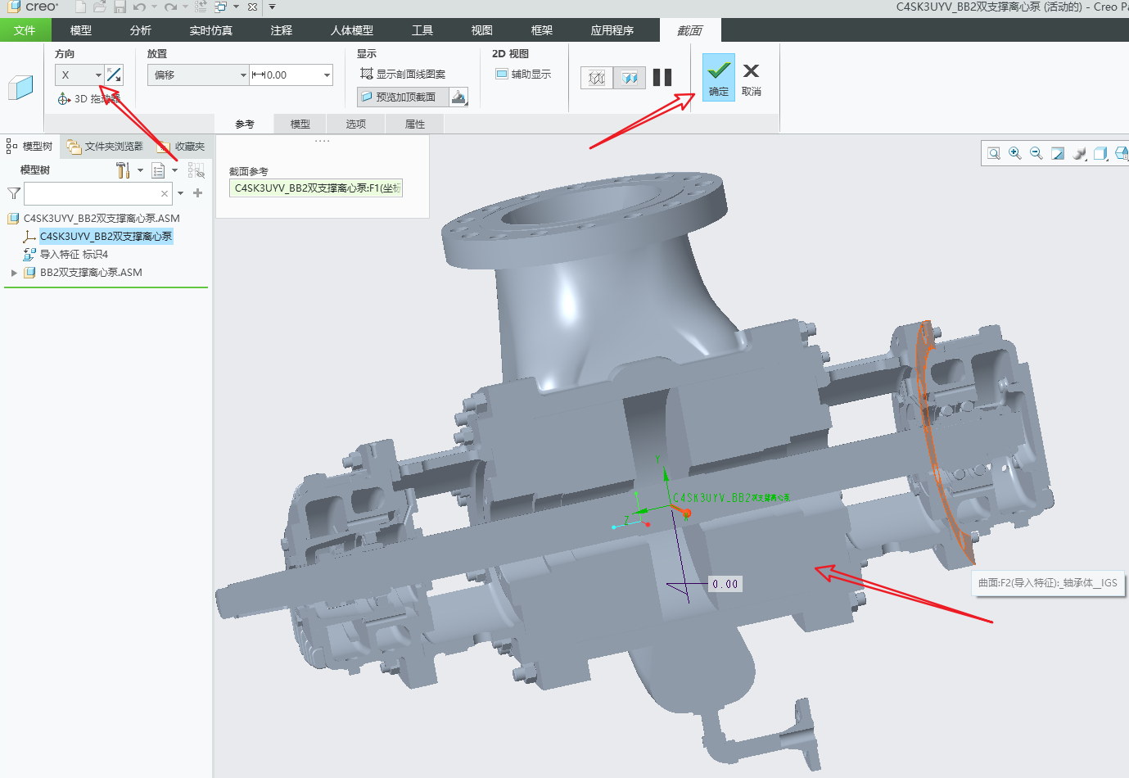The image size is (1129, 778).
Task: Open the X direction dropdown
Action: coord(98,75)
